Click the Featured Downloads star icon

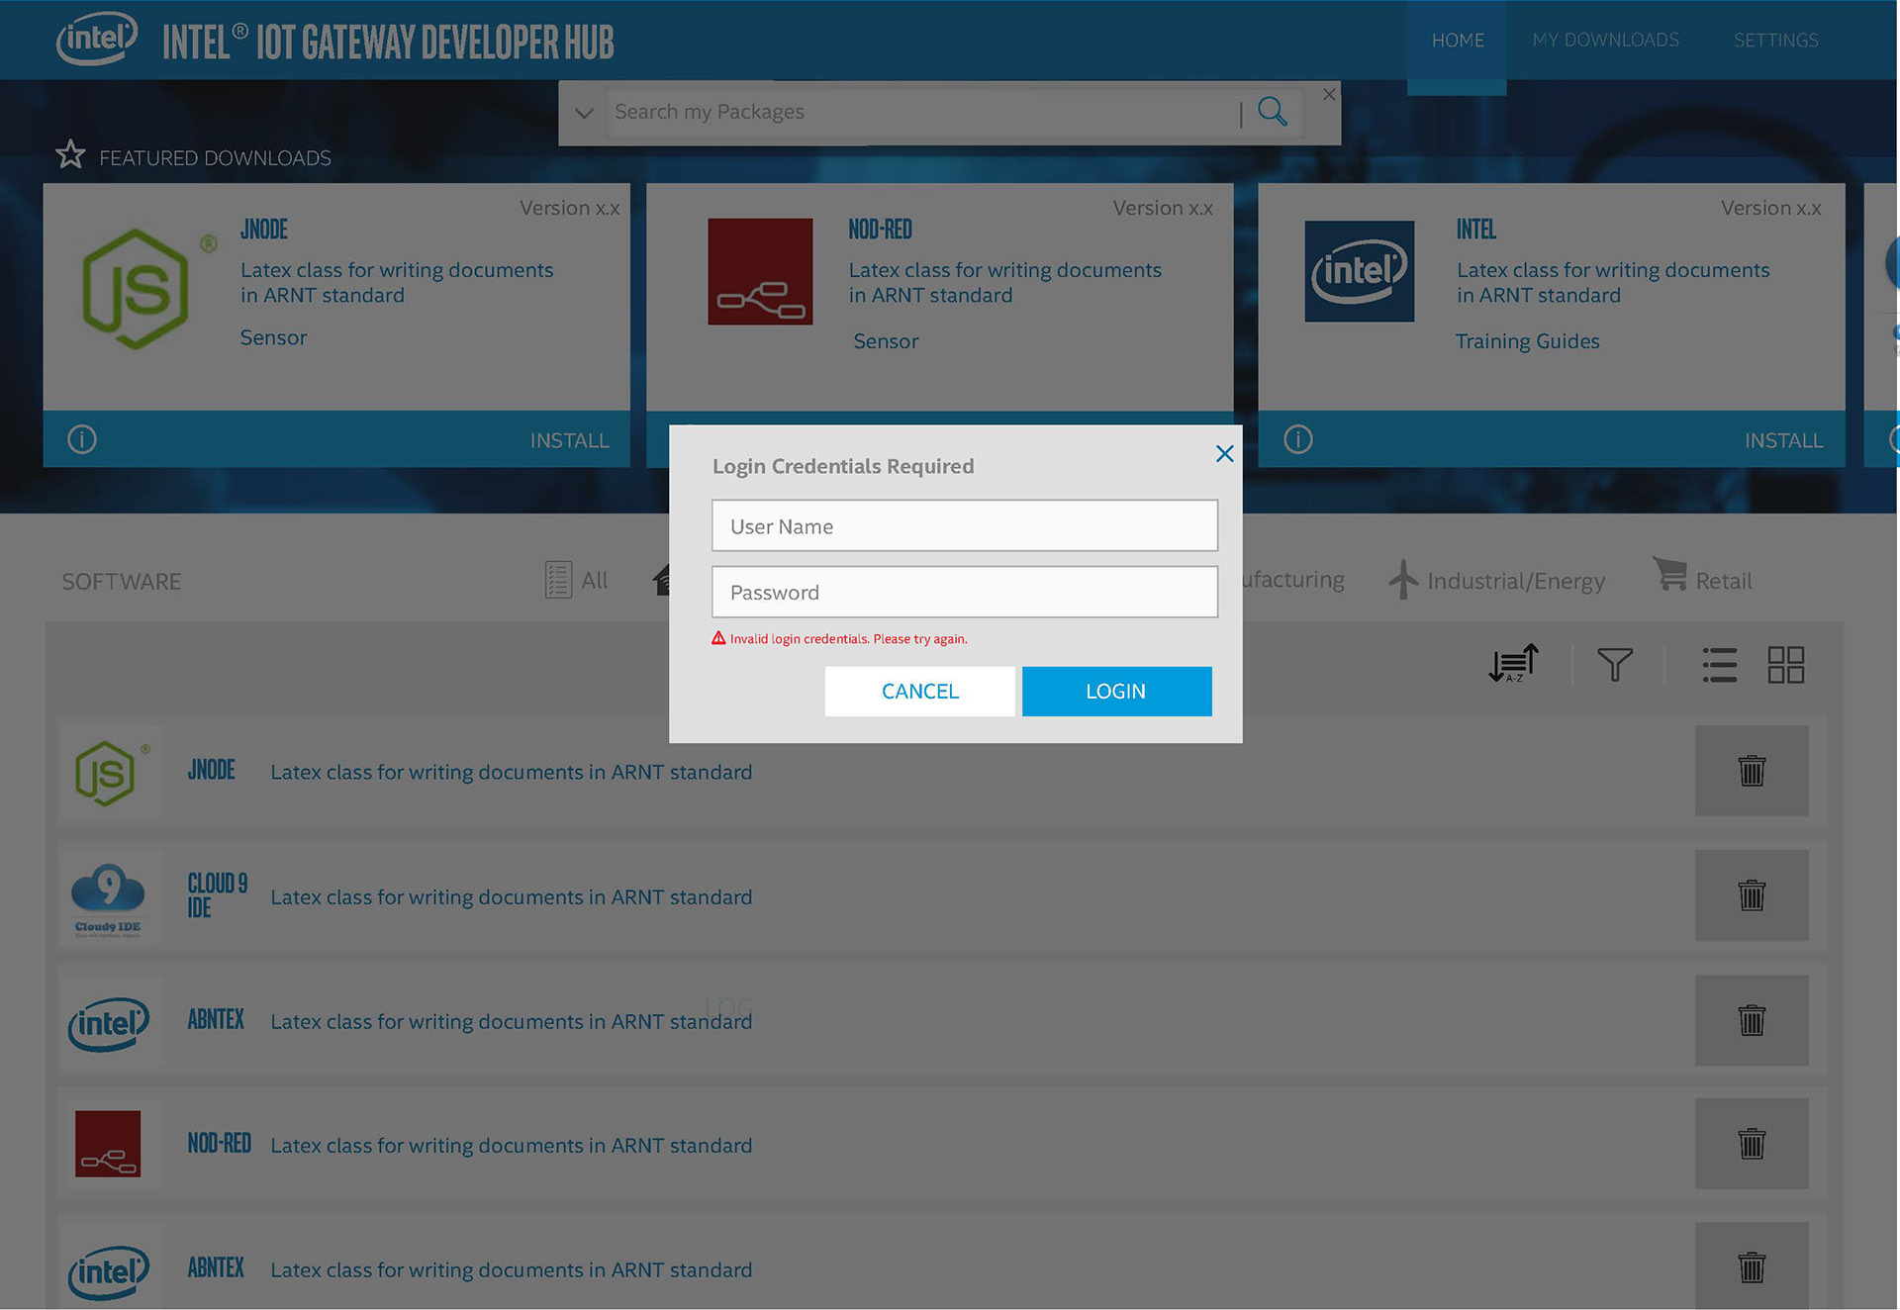(x=70, y=155)
